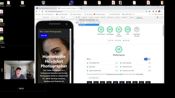Open the performance score is calculated link
175x98 pixels.
[115, 74]
